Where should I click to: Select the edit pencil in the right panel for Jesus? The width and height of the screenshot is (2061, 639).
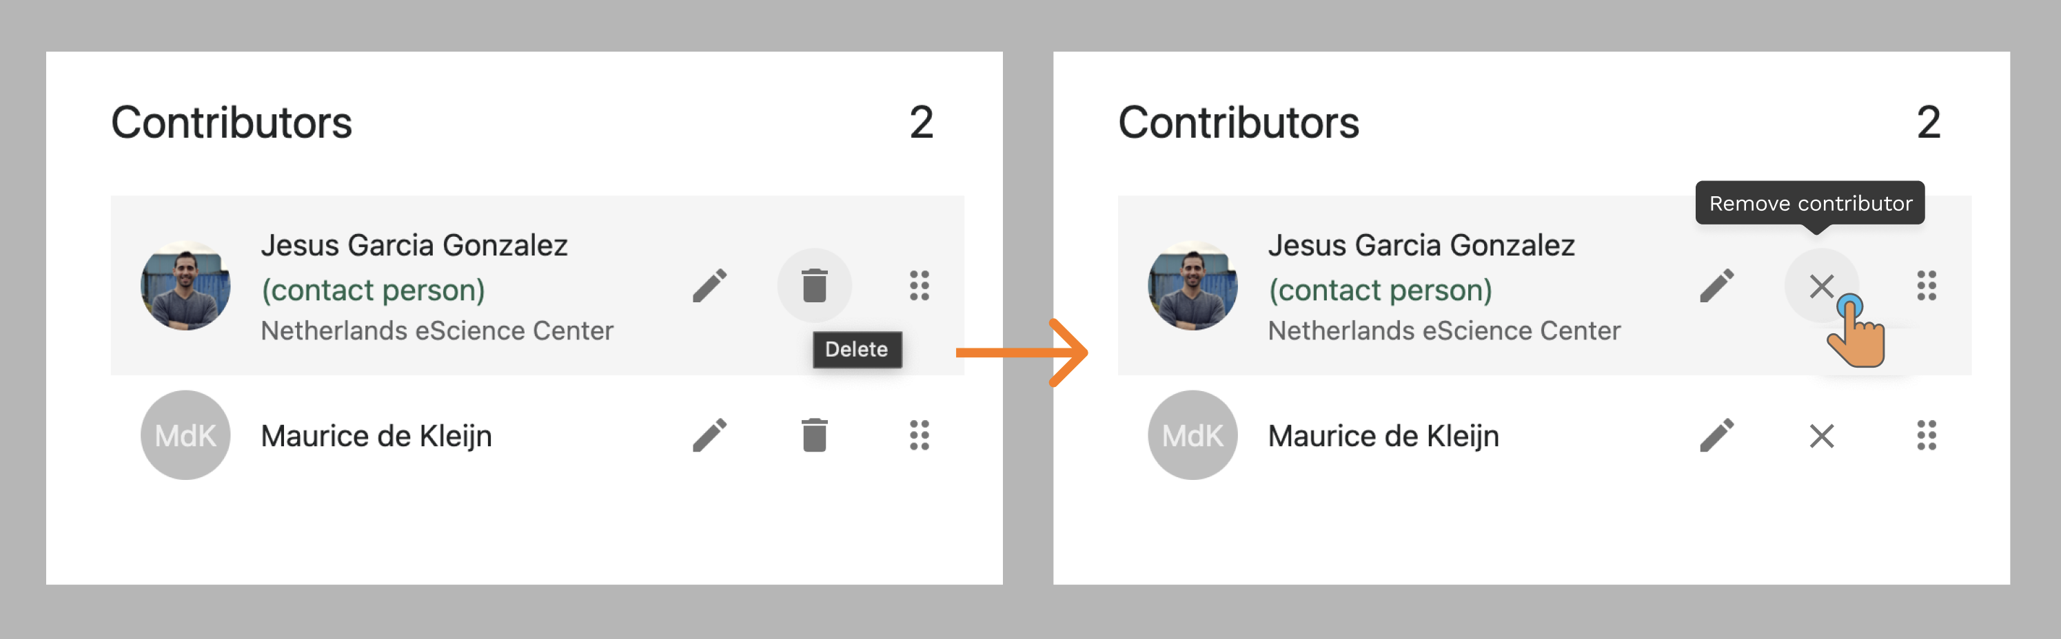1718,285
